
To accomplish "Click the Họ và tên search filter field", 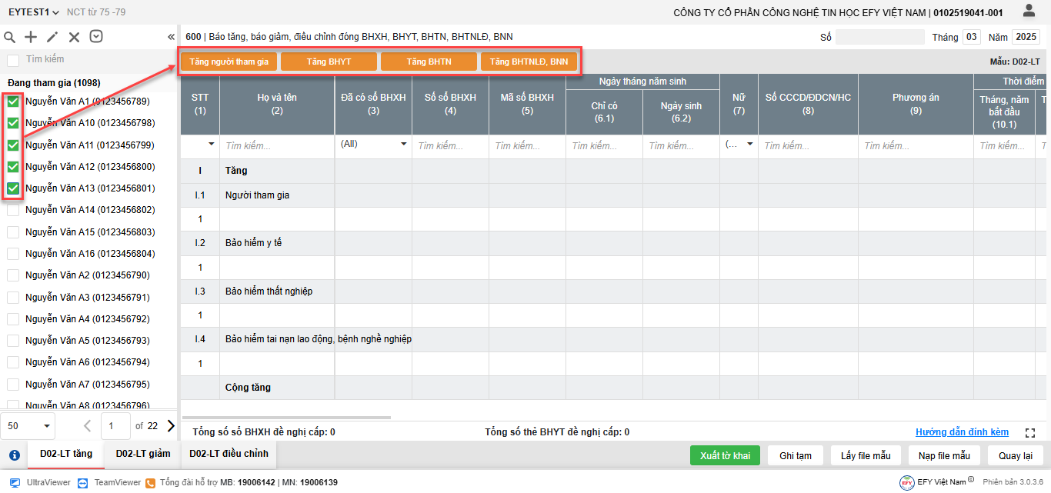I will pyautogui.click(x=276, y=146).
